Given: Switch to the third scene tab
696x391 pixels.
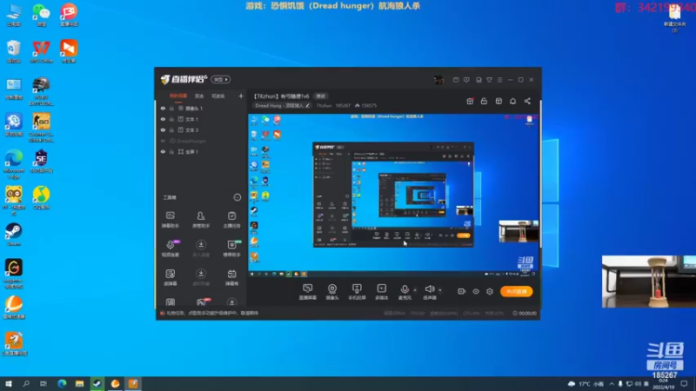Looking at the screenshot, I should click(218, 96).
